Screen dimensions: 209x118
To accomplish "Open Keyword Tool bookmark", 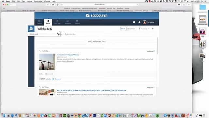I will (111, 8).
